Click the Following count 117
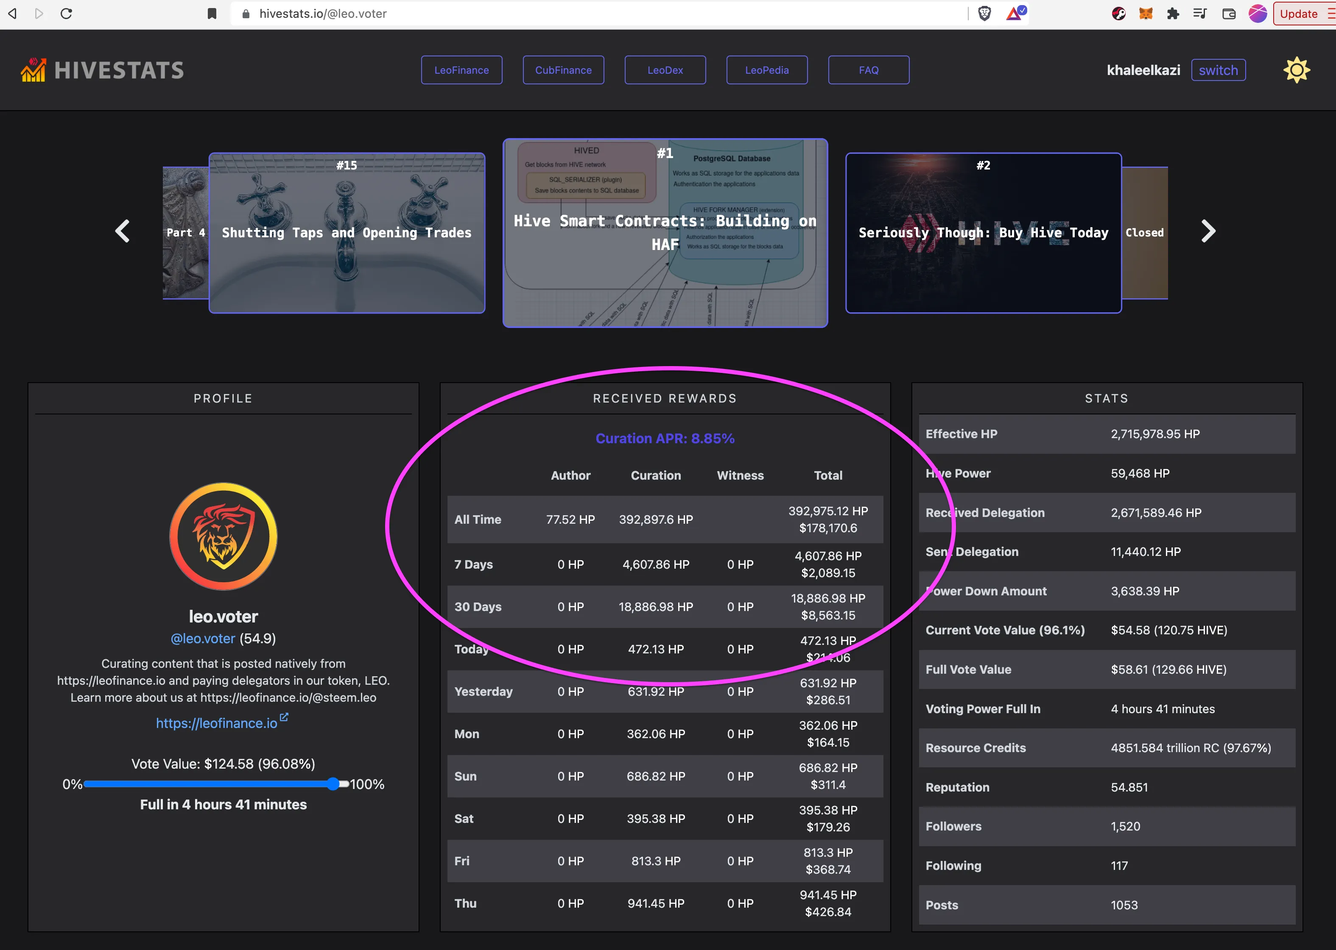This screenshot has width=1336, height=950. [x=1119, y=865]
